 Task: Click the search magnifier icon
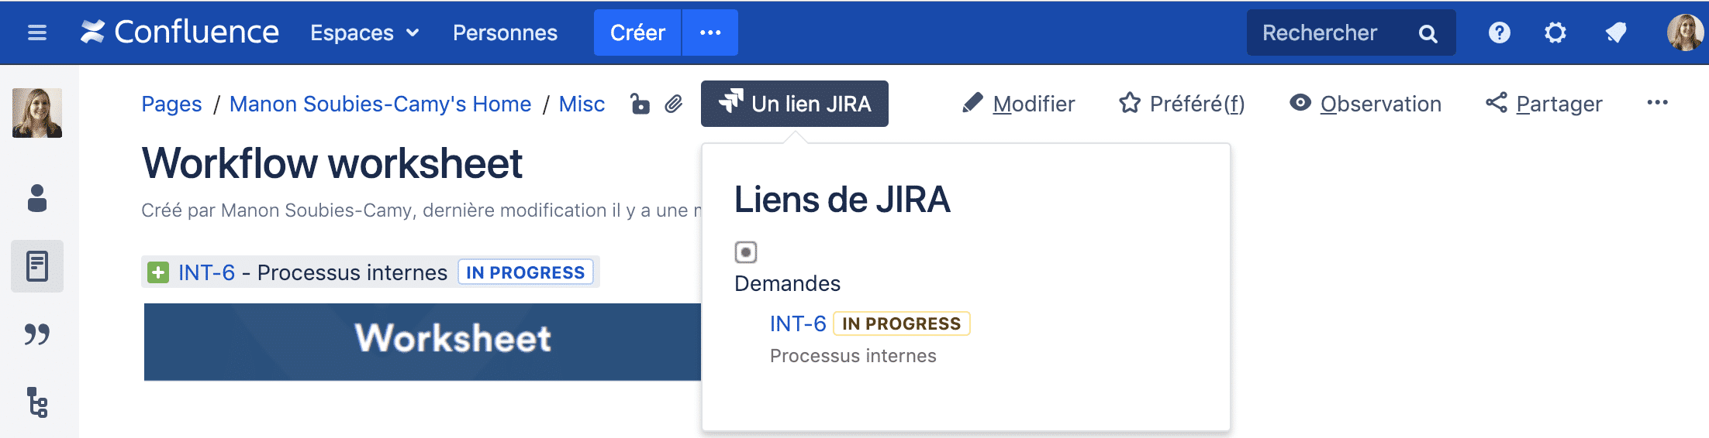pyautogui.click(x=1428, y=33)
